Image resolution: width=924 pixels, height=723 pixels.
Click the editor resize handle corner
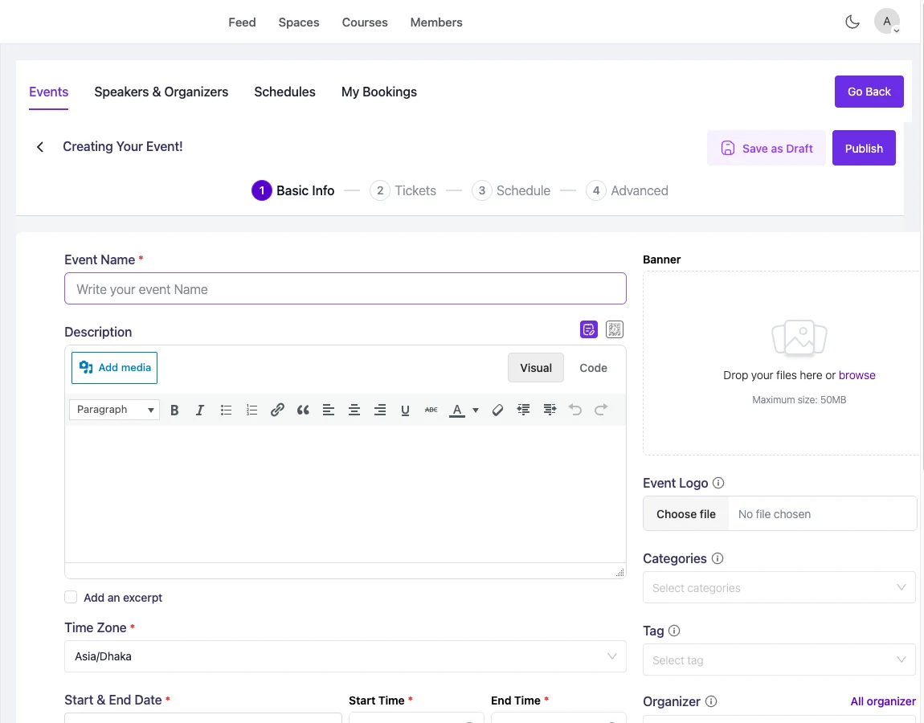click(620, 572)
